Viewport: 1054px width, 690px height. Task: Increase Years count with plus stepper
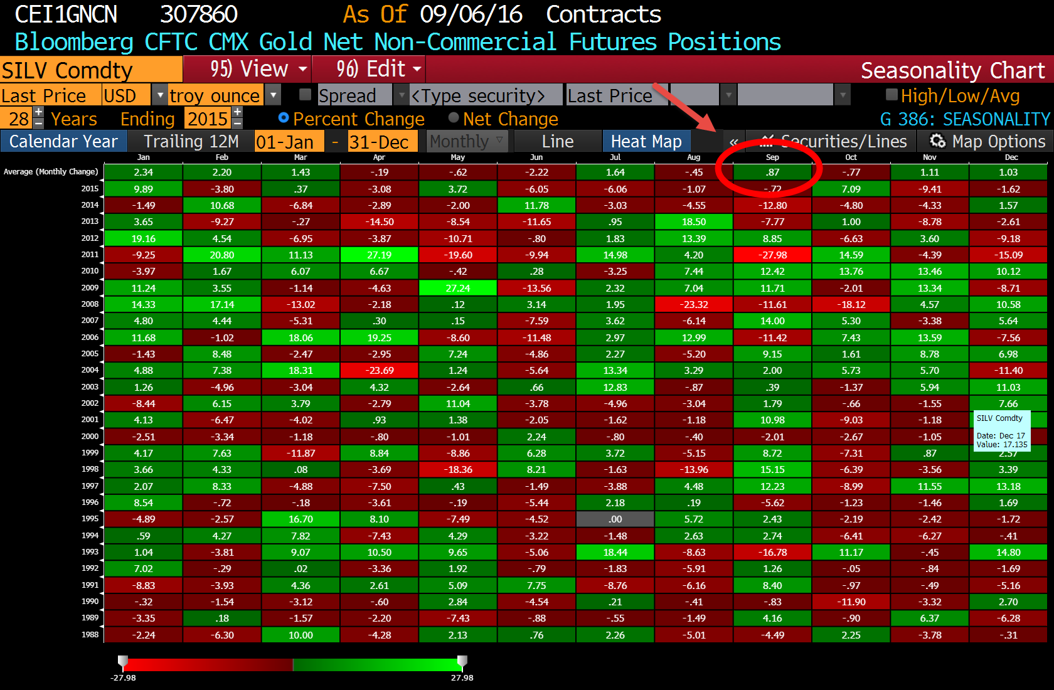[38, 112]
